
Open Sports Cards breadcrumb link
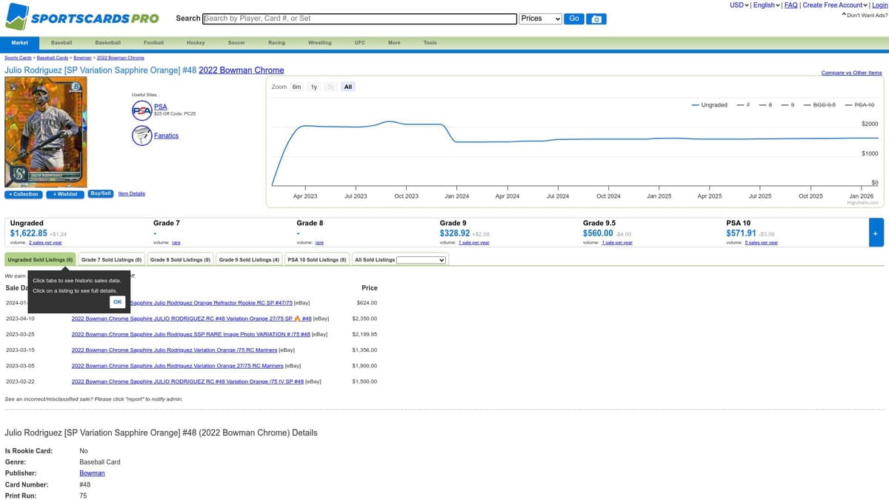(x=19, y=58)
